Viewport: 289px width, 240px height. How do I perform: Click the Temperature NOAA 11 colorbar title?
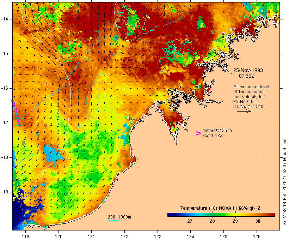220,208
